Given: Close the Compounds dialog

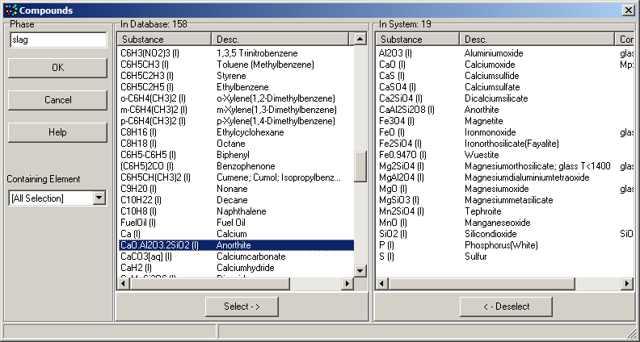Looking at the screenshot, I should pos(628,10).
